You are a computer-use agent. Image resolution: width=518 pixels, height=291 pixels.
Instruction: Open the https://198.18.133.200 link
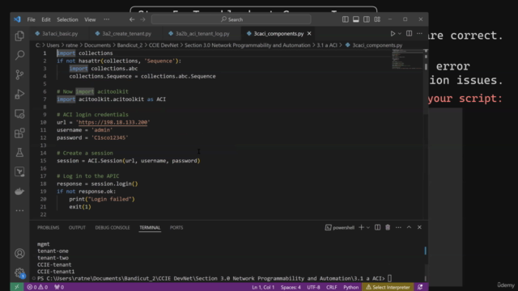coord(113,122)
